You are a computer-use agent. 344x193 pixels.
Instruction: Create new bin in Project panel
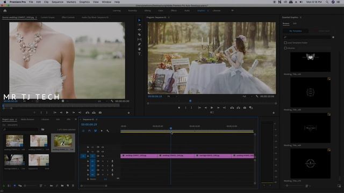click(x=62, y=185)
